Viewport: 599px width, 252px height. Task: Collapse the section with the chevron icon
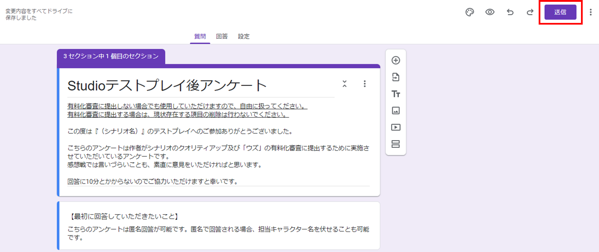tap(345, 84)
